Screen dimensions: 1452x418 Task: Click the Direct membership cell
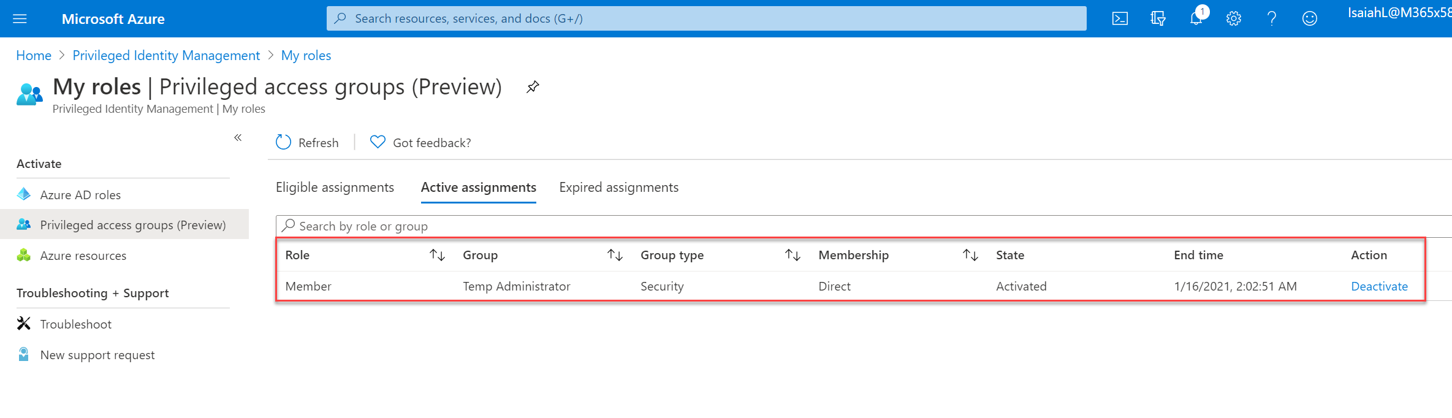[x=834, y=286]
